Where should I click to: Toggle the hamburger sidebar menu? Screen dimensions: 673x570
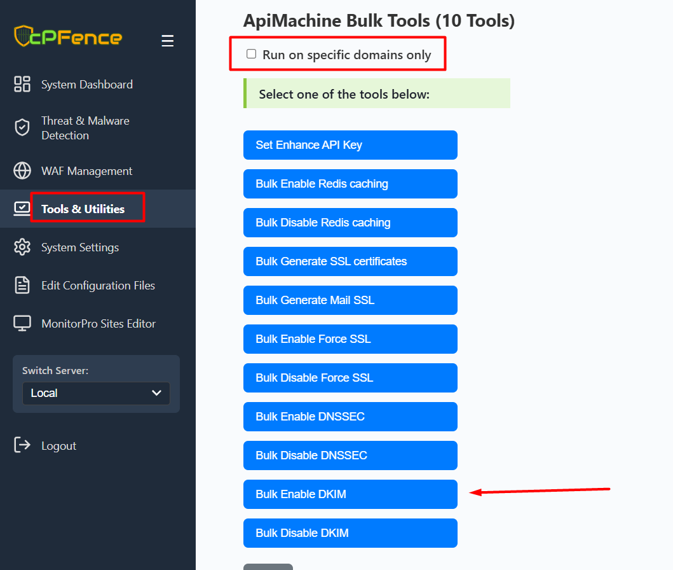point(167,41)
